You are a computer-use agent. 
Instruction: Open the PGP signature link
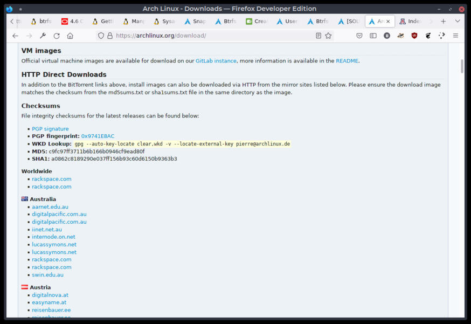50,129
